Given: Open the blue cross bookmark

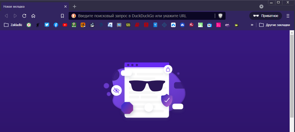Looking at the screenshot, I should [x=155, y=25].
